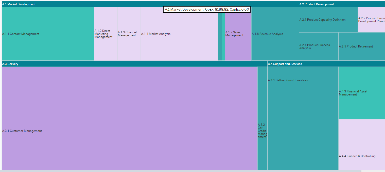
Task: Click the horizontal scrollbar below the treemap
Action: coord(178,171)
